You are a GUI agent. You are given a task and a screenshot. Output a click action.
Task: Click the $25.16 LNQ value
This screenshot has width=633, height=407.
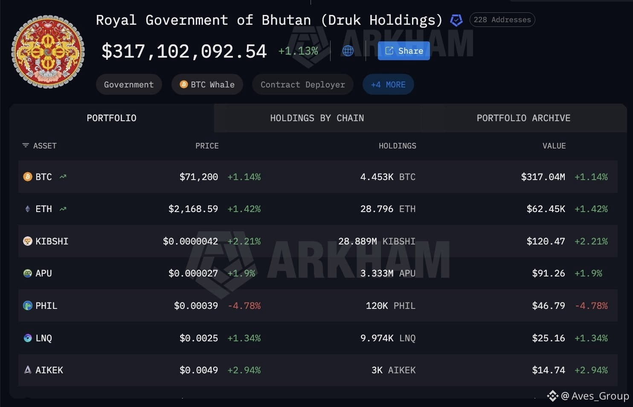(549, 338)
